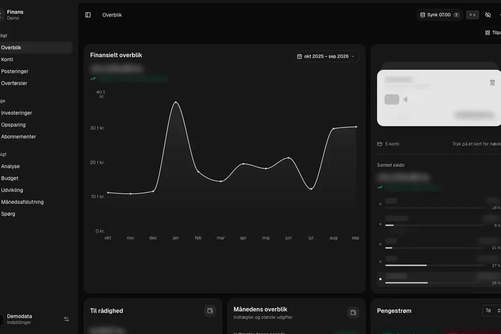Open the command K shortcut button
Image resolution: width=501 pixels, height=334 pixels.
click(472, 14)
